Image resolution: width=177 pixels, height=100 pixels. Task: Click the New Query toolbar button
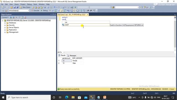coord(25,7)
